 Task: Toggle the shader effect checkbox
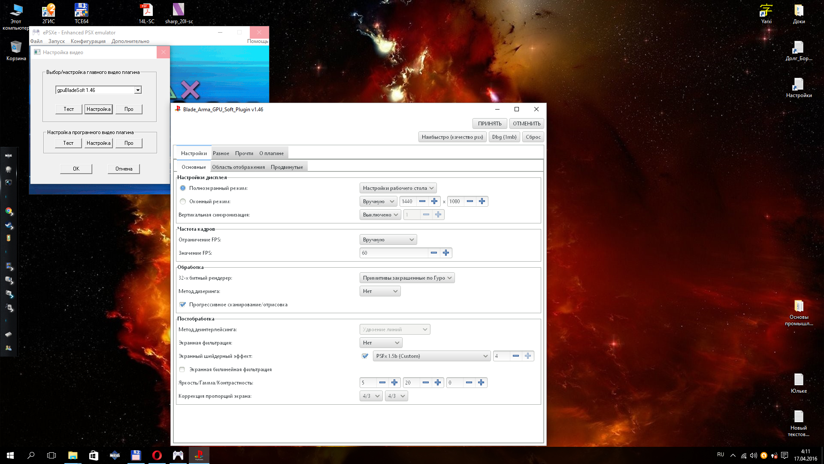click(x=365, y=356)
